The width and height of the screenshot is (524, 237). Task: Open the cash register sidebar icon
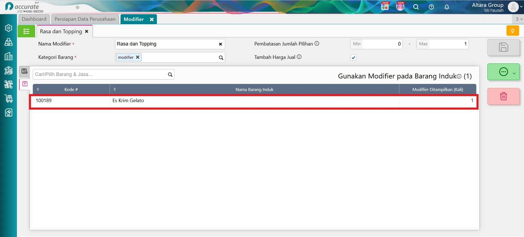(8, 42)
